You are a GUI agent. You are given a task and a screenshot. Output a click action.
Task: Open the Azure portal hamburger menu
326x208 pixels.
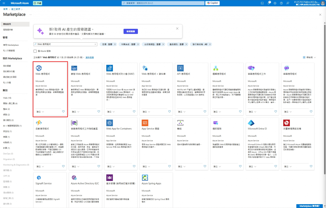tap(4, 3)
